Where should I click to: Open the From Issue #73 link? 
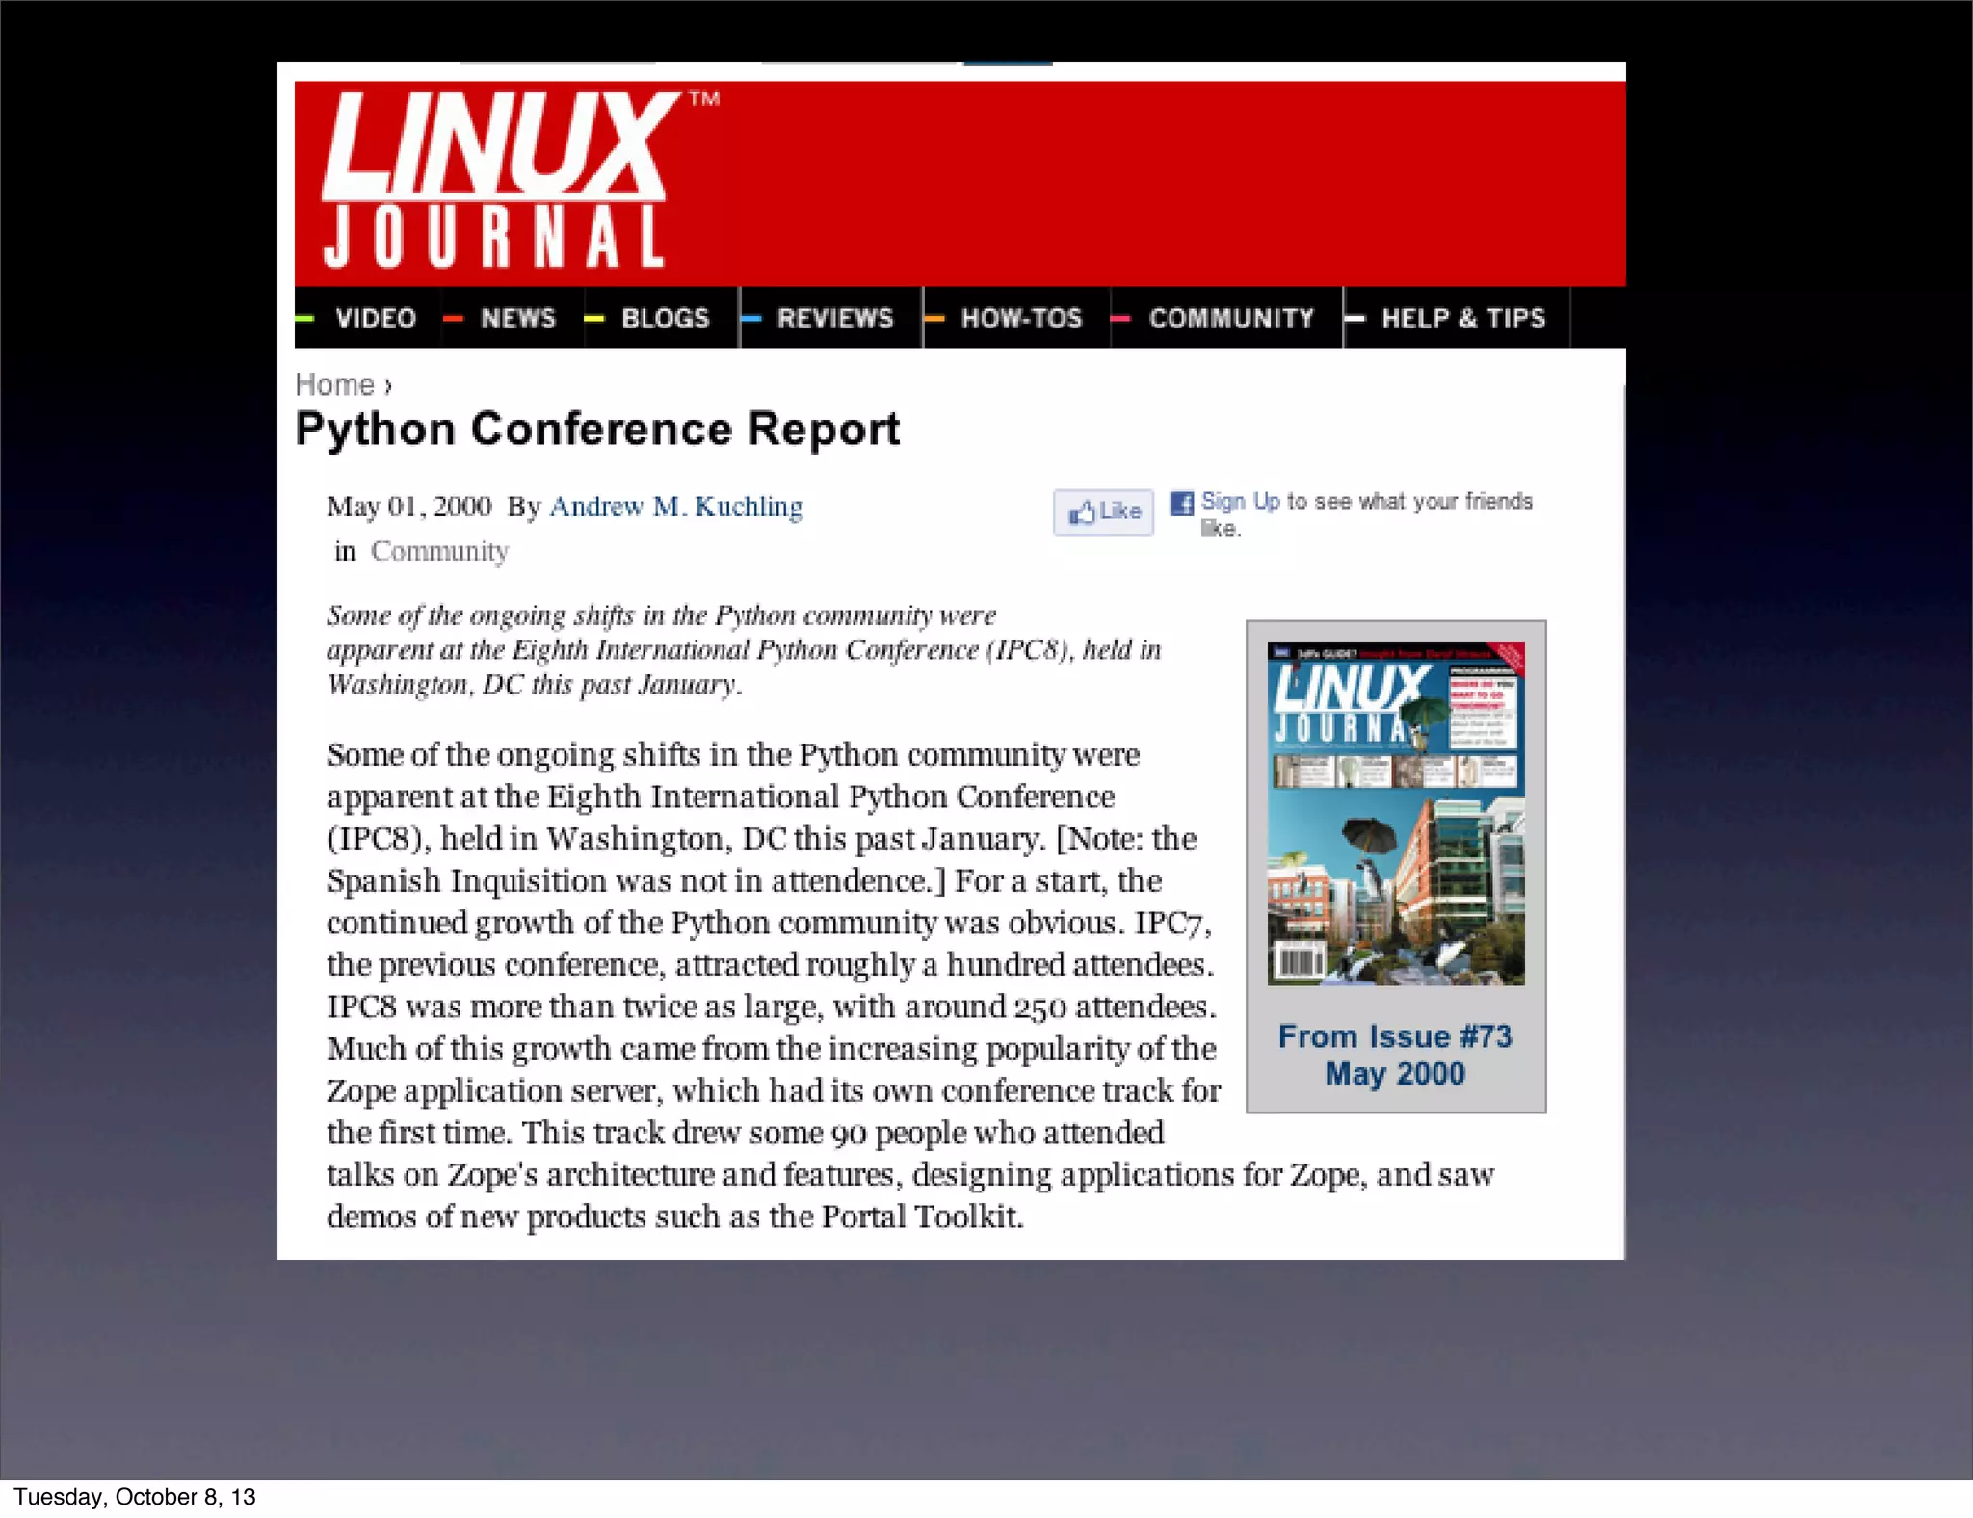(1394, 1036)
